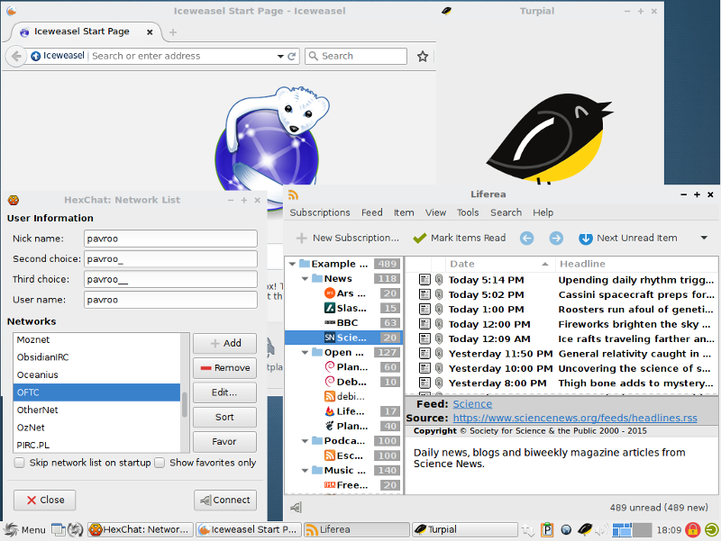This screenshot has width=721, height=541.
Task: Open the Liferea toolbar overflow dropdown arrow
Action: point(704,238)
